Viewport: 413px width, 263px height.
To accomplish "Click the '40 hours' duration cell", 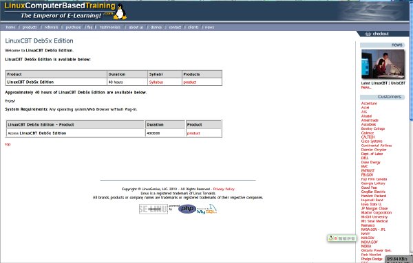I will (127, 82).
